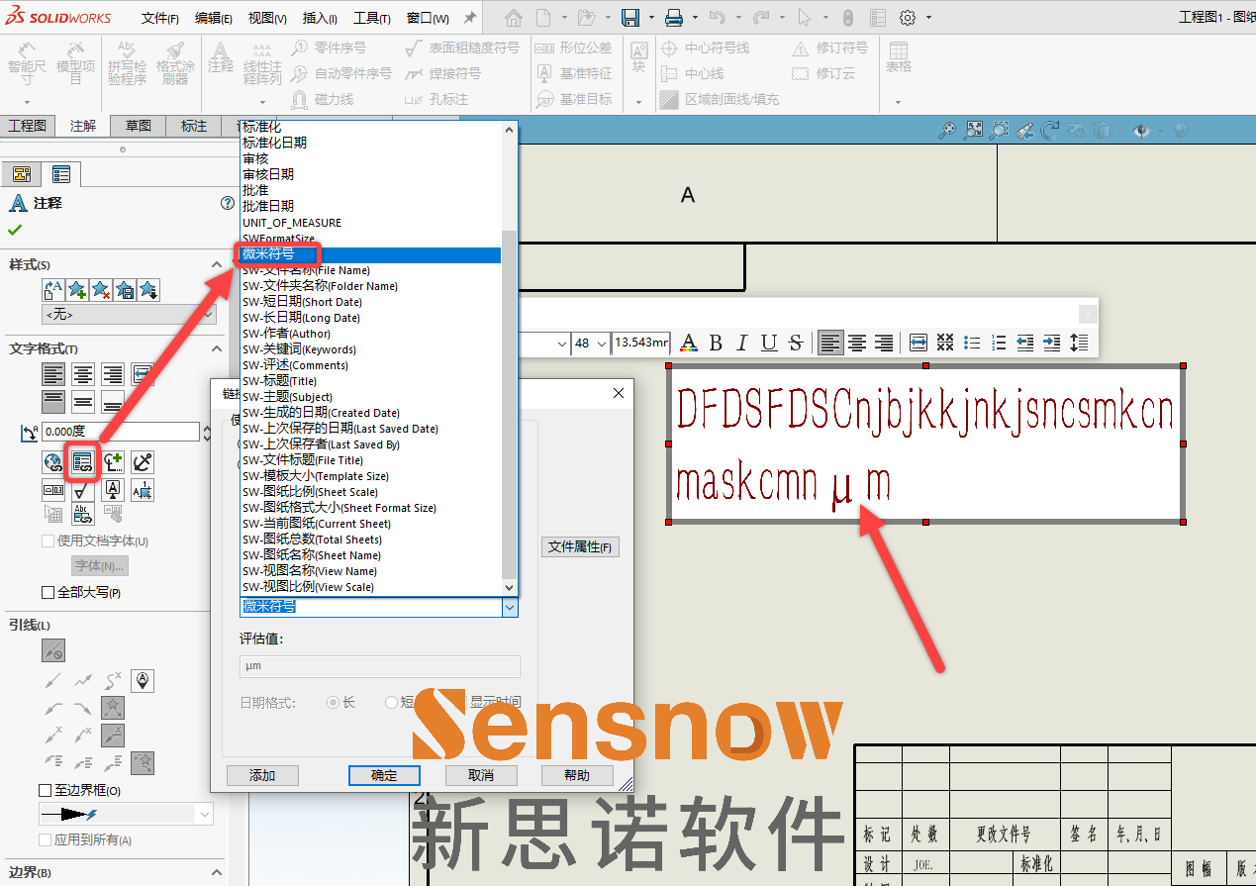Click the link to property icon

tap(83, 461)
